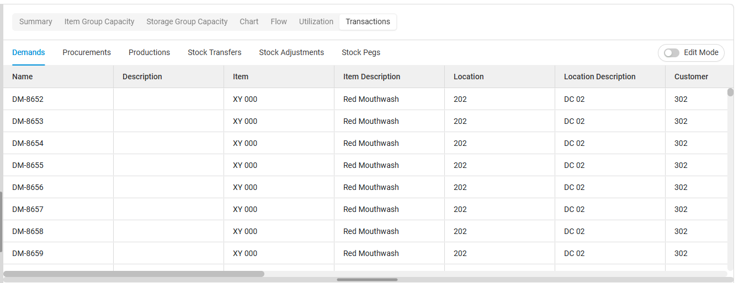
Task: Open the Procurements sub-tab
Action: (x=87, y=53)
